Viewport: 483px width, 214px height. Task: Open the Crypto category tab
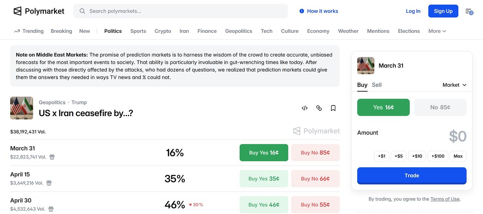(x=163, y=31)
